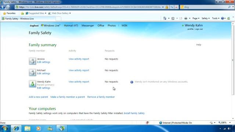Screen dimensions: 235x132
Task: View activity report for Jessica
Action: (x=79, y=59)
